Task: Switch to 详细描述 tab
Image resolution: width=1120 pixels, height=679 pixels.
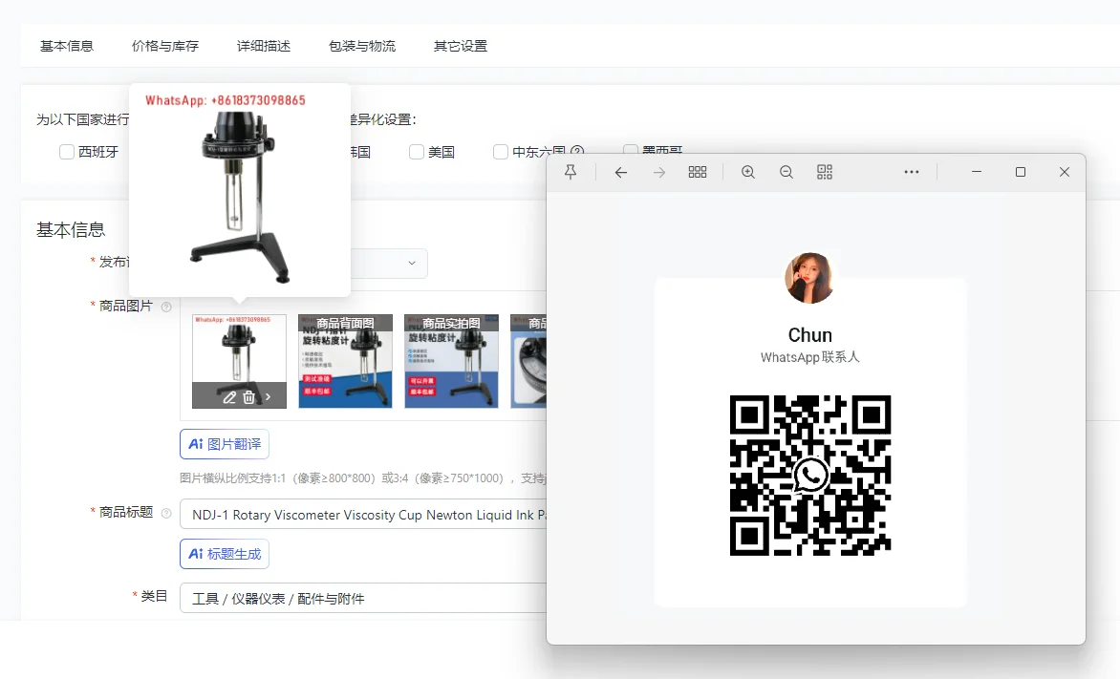Action: pos(264,46)
